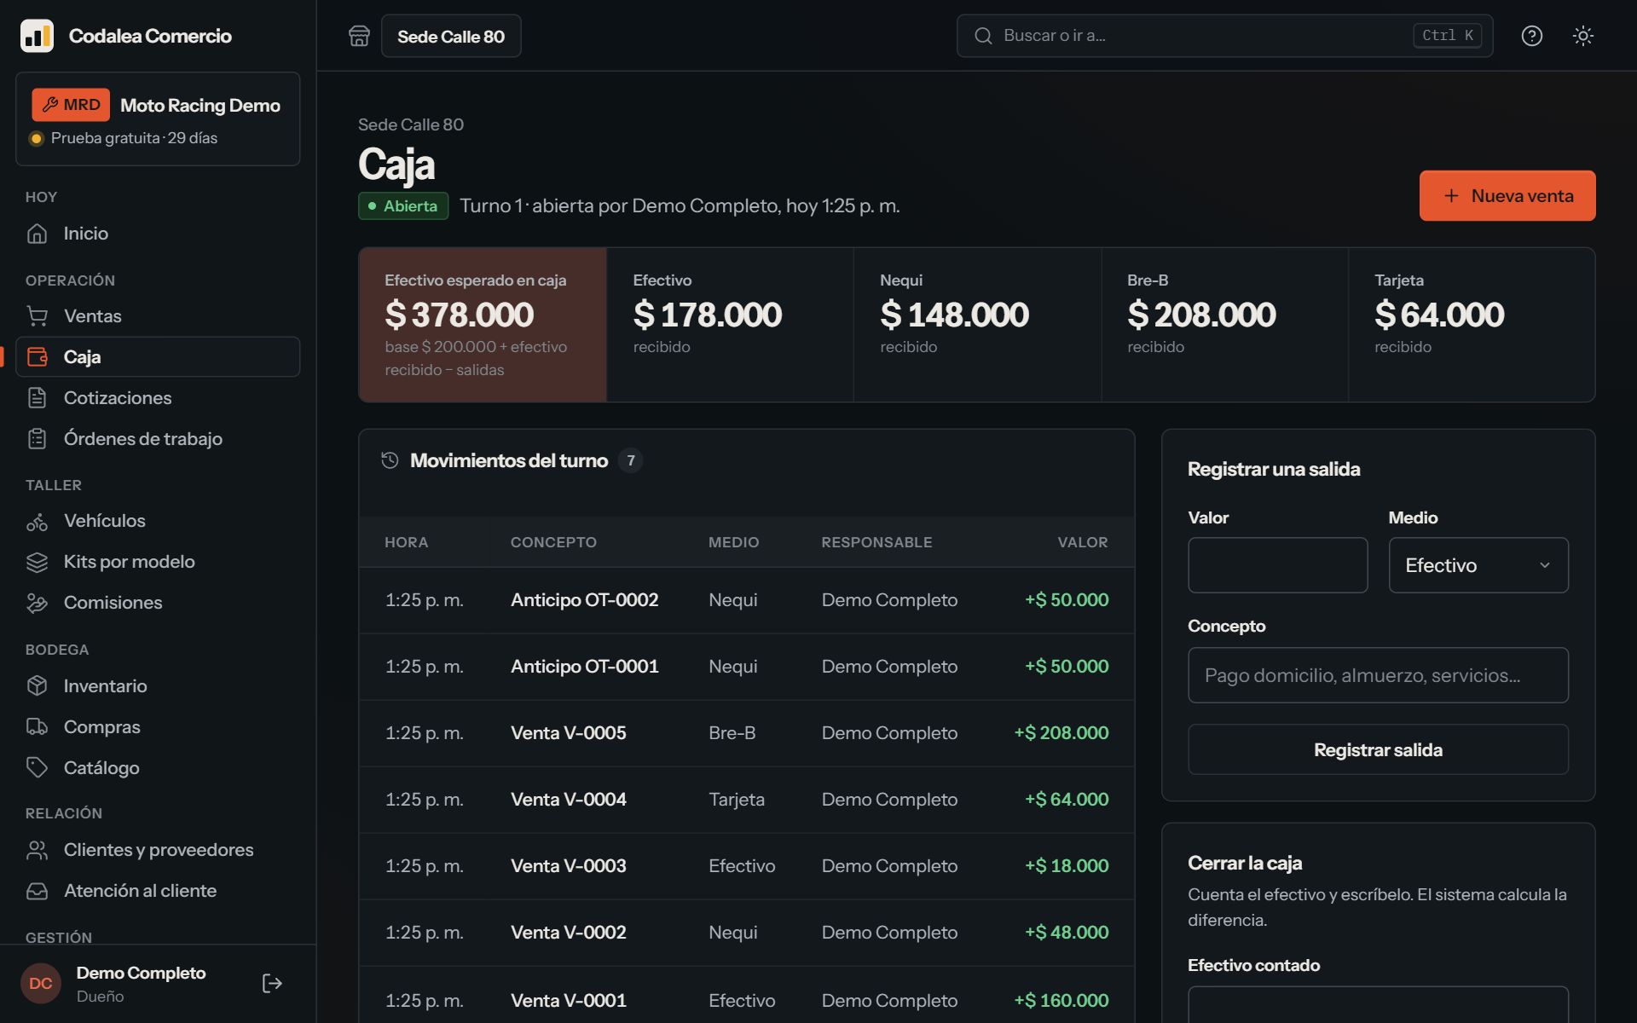Click the Concepto text field
1637x1023 pixels.
(x=1378, y=675)
